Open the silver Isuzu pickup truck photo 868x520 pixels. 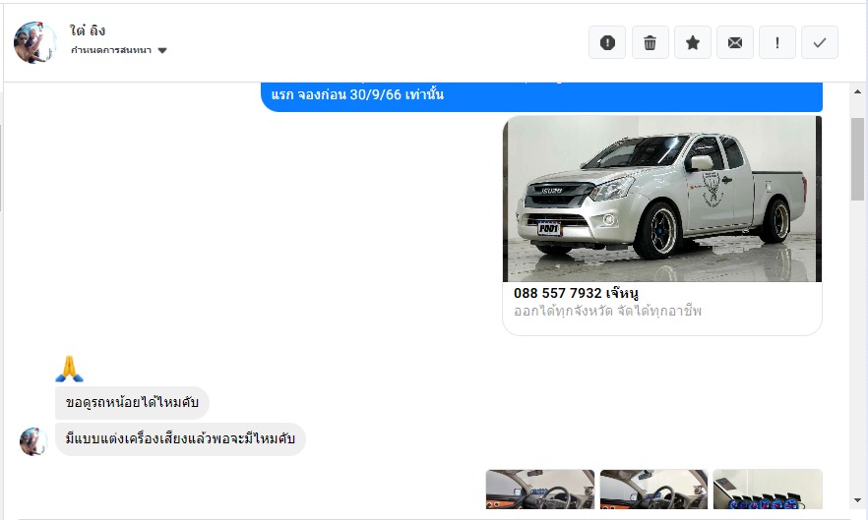click(662, 199)
